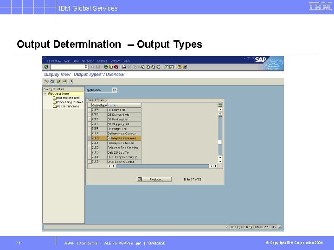
Task: Click the ZLE0 output type cell
Action: coord(99,138)
